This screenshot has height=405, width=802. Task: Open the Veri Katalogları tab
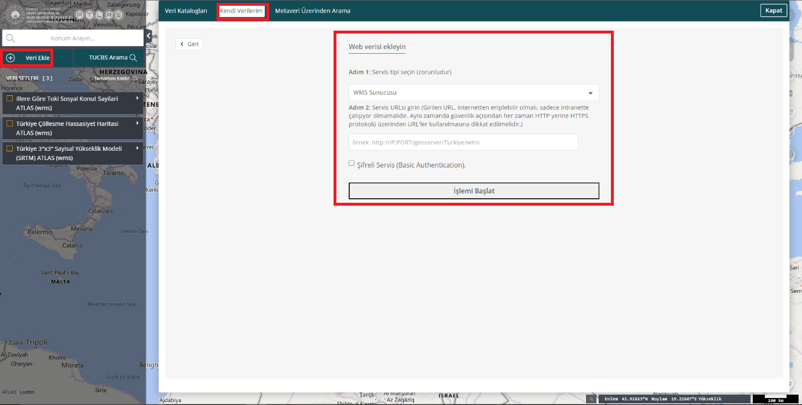tap(186, 11)
